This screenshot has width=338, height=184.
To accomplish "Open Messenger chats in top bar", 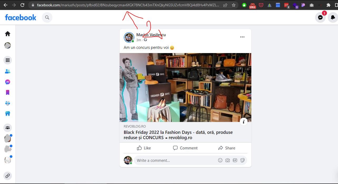I will (x=320, y=17).
